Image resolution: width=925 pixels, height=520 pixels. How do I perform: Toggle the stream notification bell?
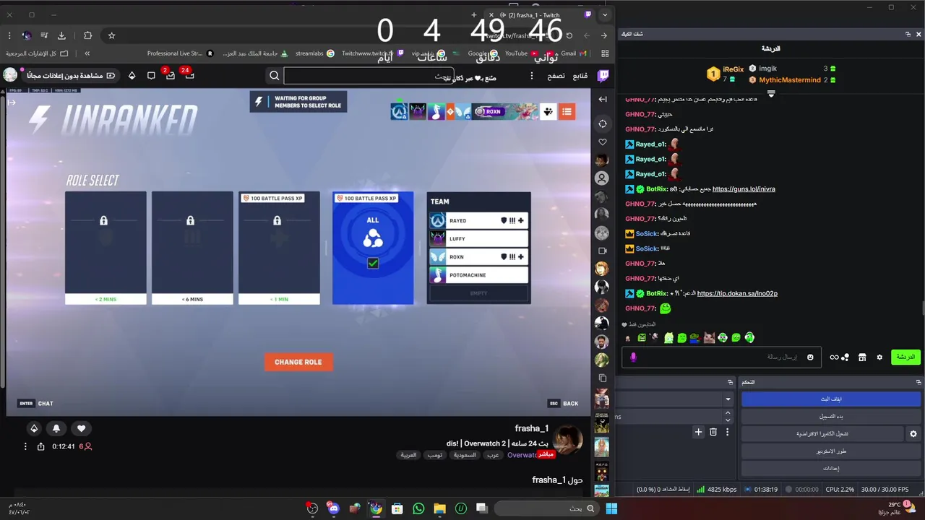tap(56, 428)
